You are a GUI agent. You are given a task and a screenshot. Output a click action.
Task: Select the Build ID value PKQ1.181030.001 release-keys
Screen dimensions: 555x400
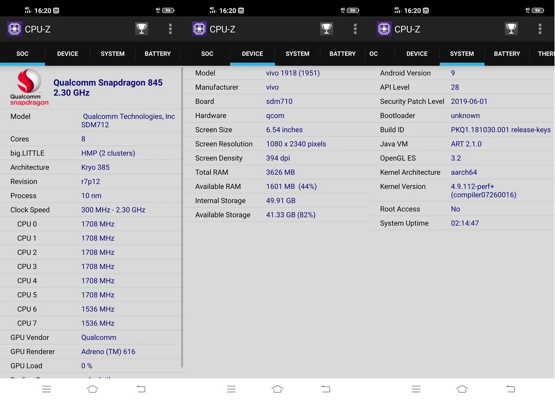(x=500, y=129)
